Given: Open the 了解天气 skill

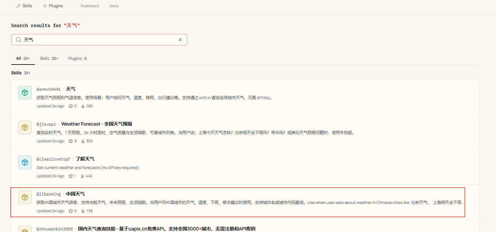Looking at the screenshot, I should tap(85, 159).
